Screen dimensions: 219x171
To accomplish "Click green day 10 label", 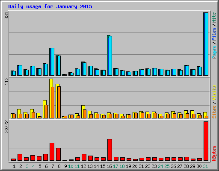I will click(71, 166).
